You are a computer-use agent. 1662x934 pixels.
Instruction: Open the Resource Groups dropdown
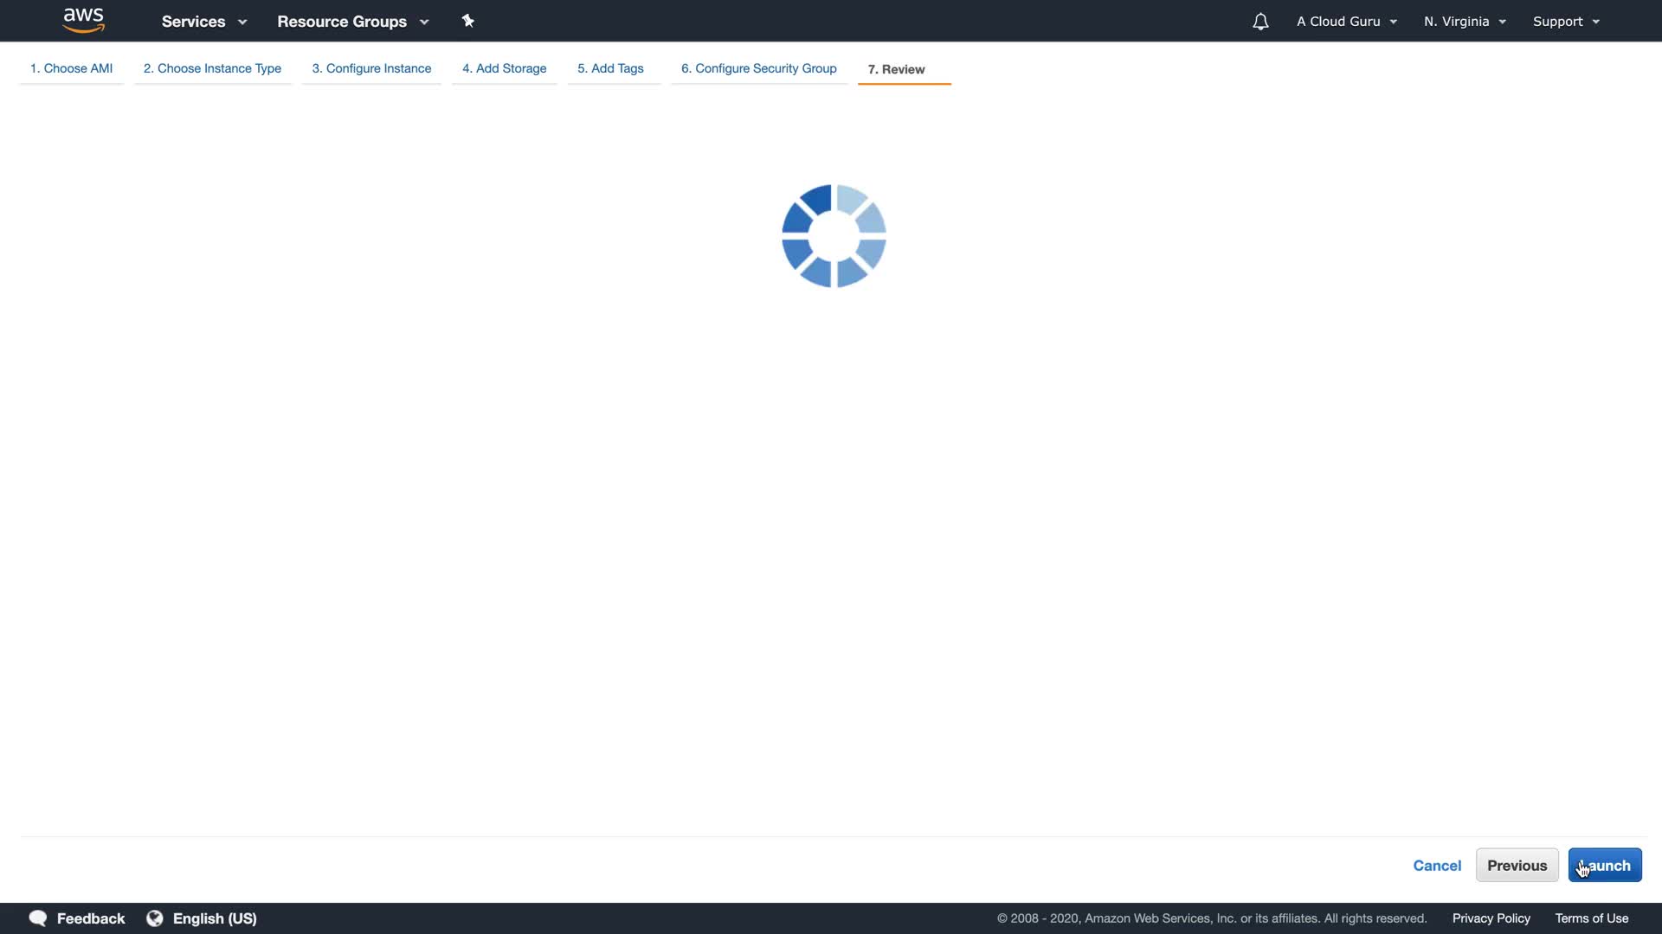(352, 22)
